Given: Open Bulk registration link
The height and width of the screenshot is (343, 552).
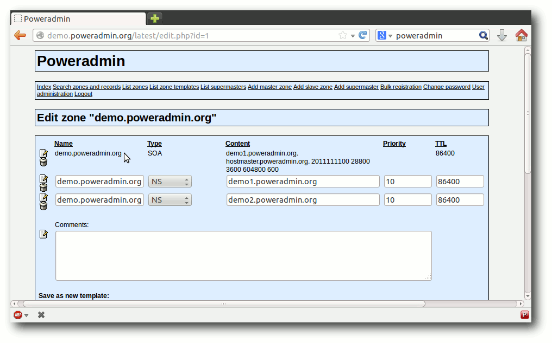Looking at the screenshot, I should coord(400,87).
